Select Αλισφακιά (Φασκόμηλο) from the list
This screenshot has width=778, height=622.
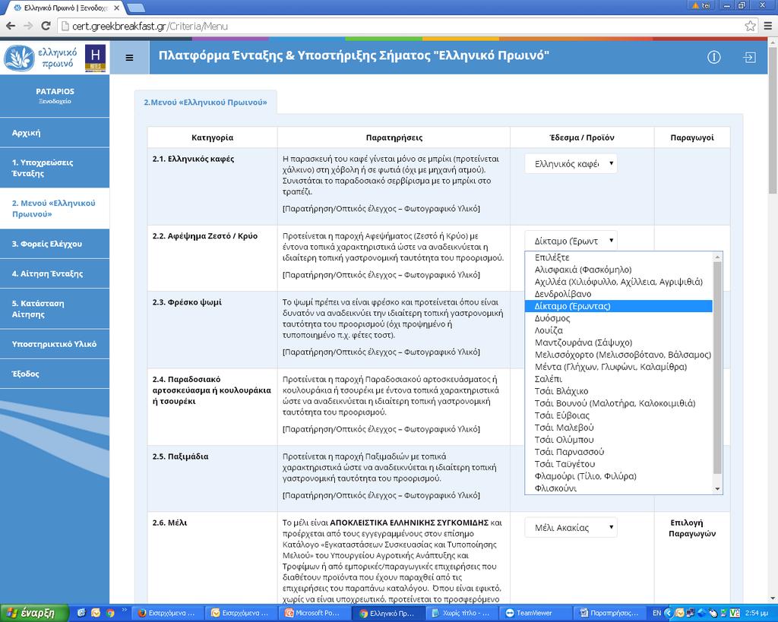tap(618, 270)
